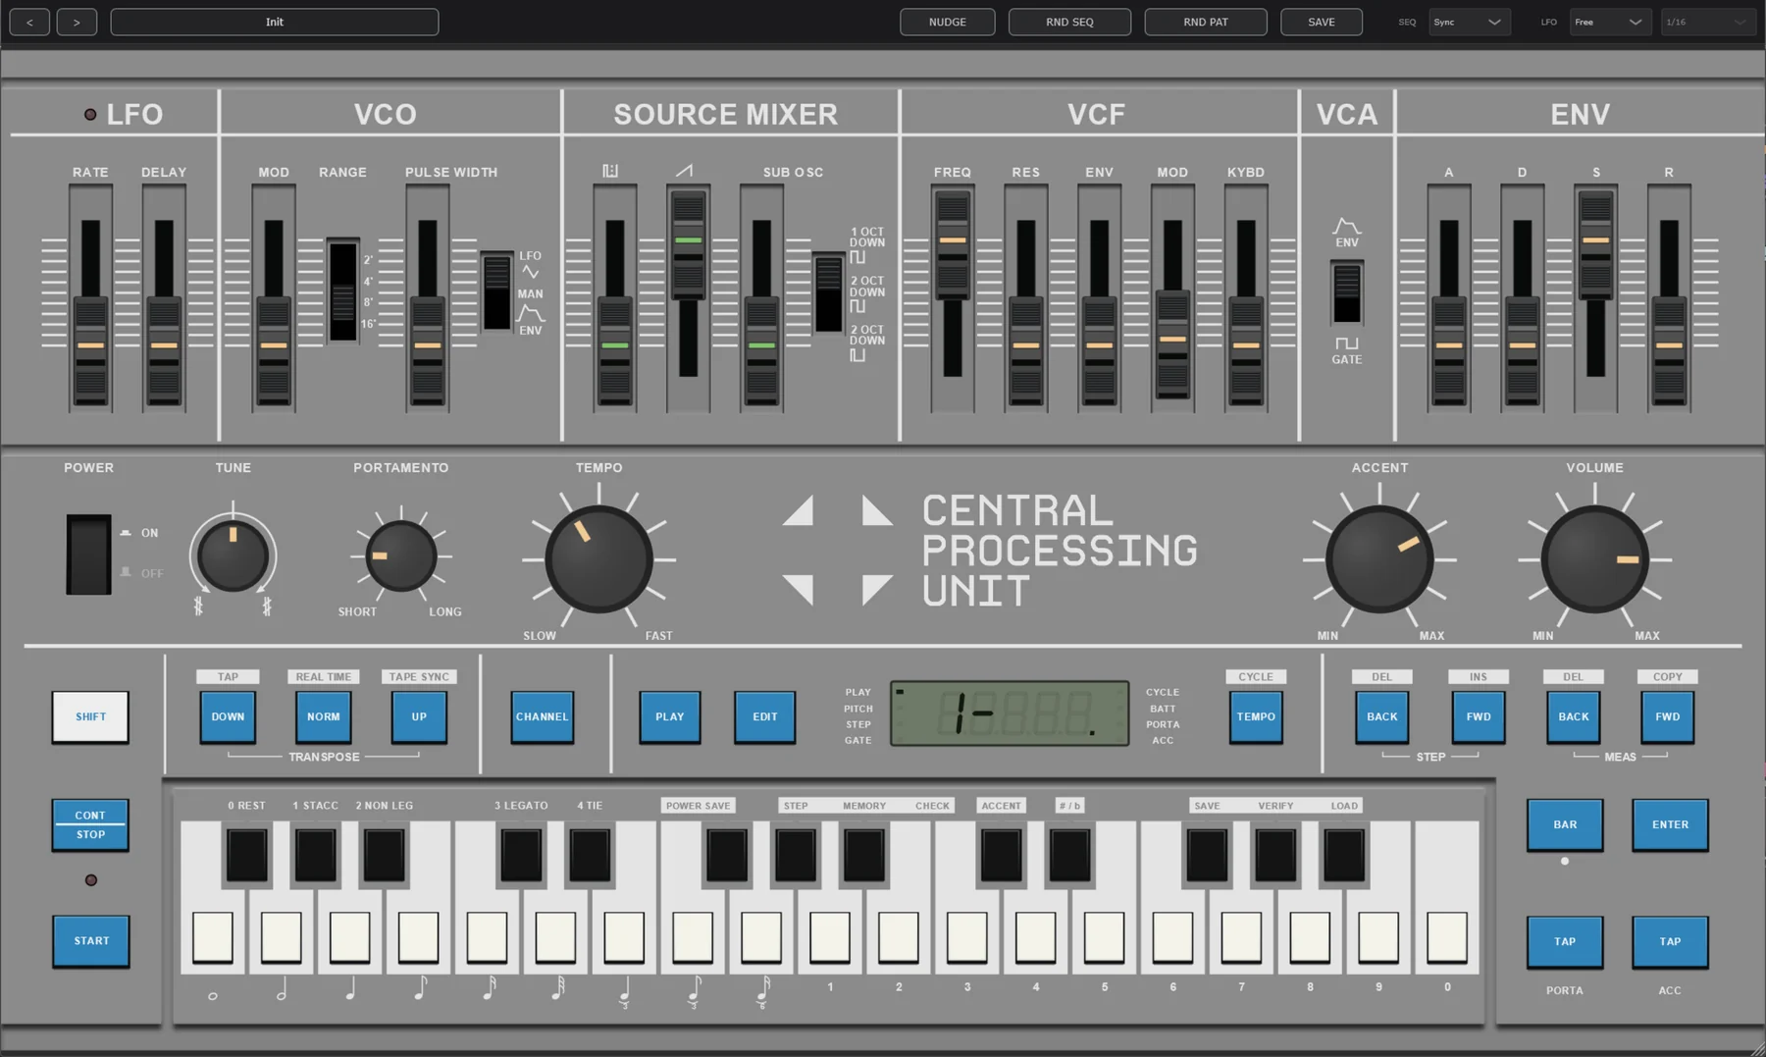
Task: Click the whole note key
Action: (x=213, y=937)
